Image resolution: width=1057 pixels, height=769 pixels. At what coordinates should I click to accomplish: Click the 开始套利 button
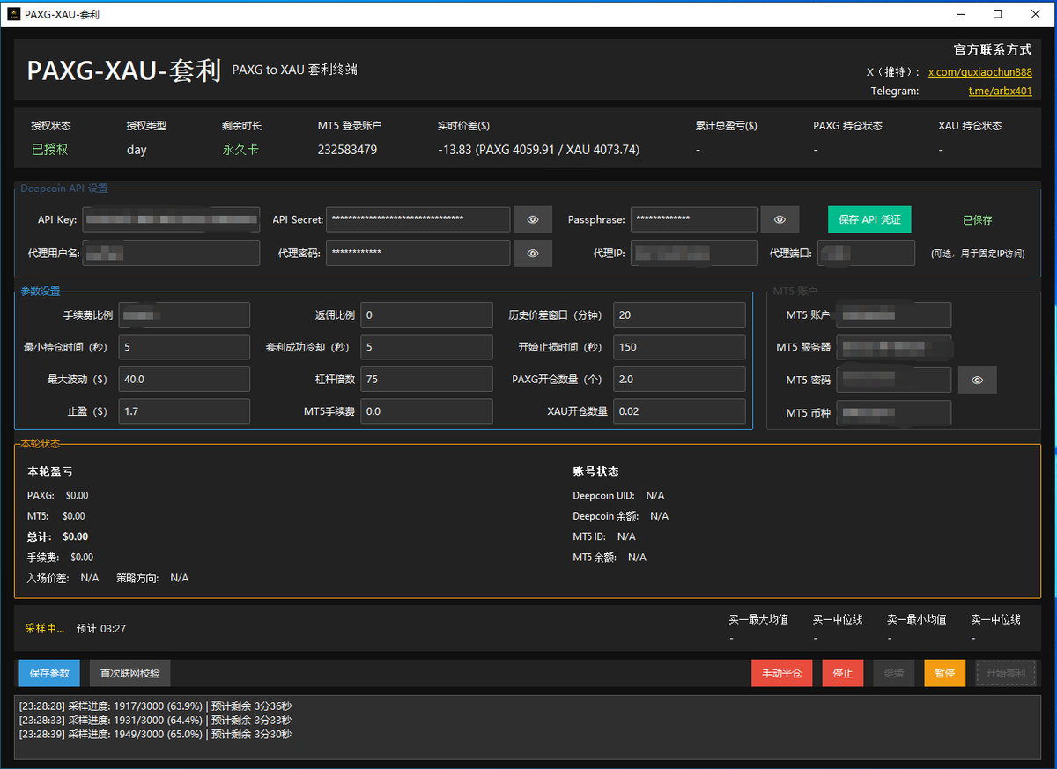pyautogui.click(x=1006, y=673)
